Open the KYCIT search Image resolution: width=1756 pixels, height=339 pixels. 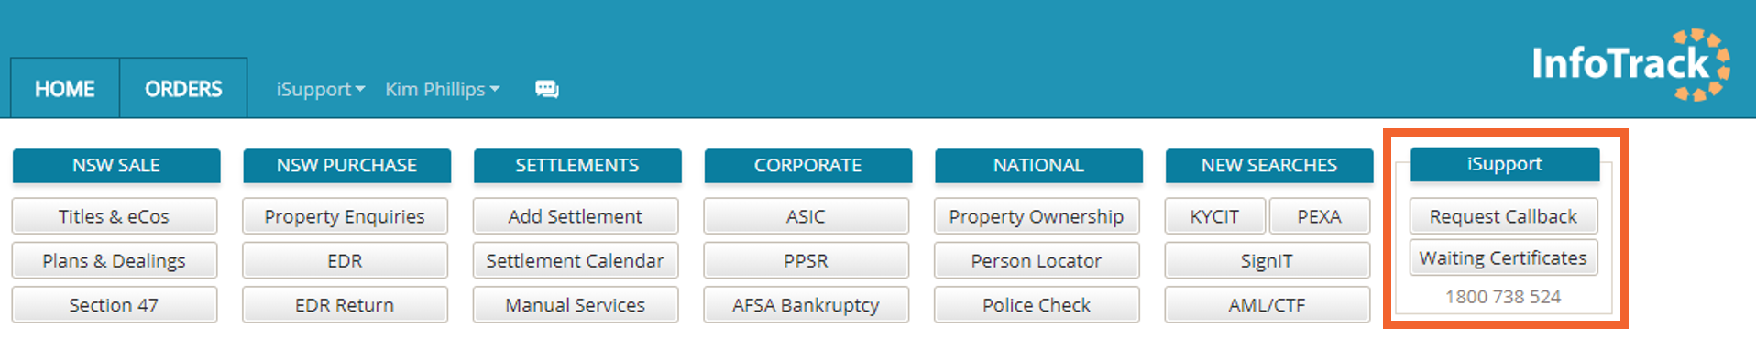(1215, 216)
